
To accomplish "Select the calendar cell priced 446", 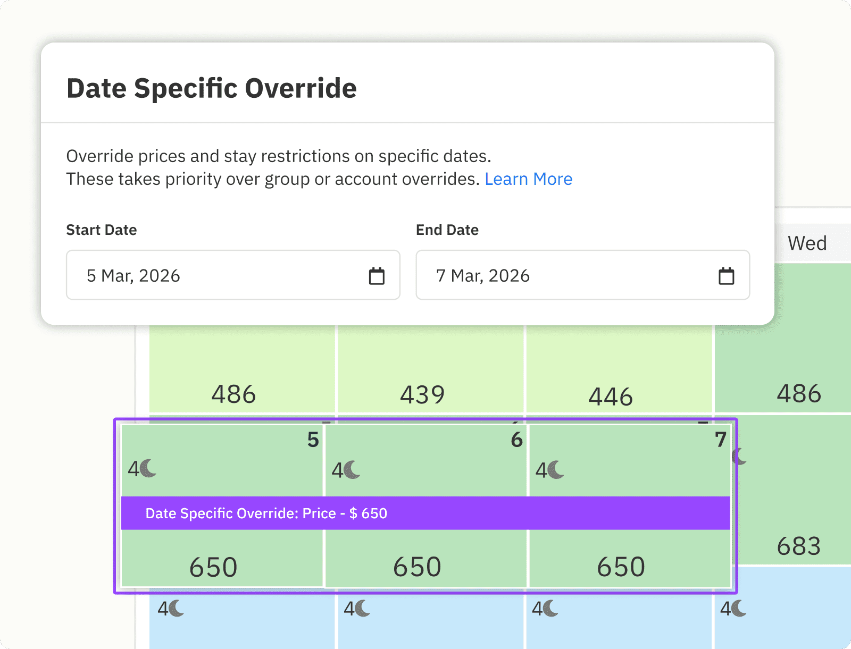I will (x=611, y=372).
